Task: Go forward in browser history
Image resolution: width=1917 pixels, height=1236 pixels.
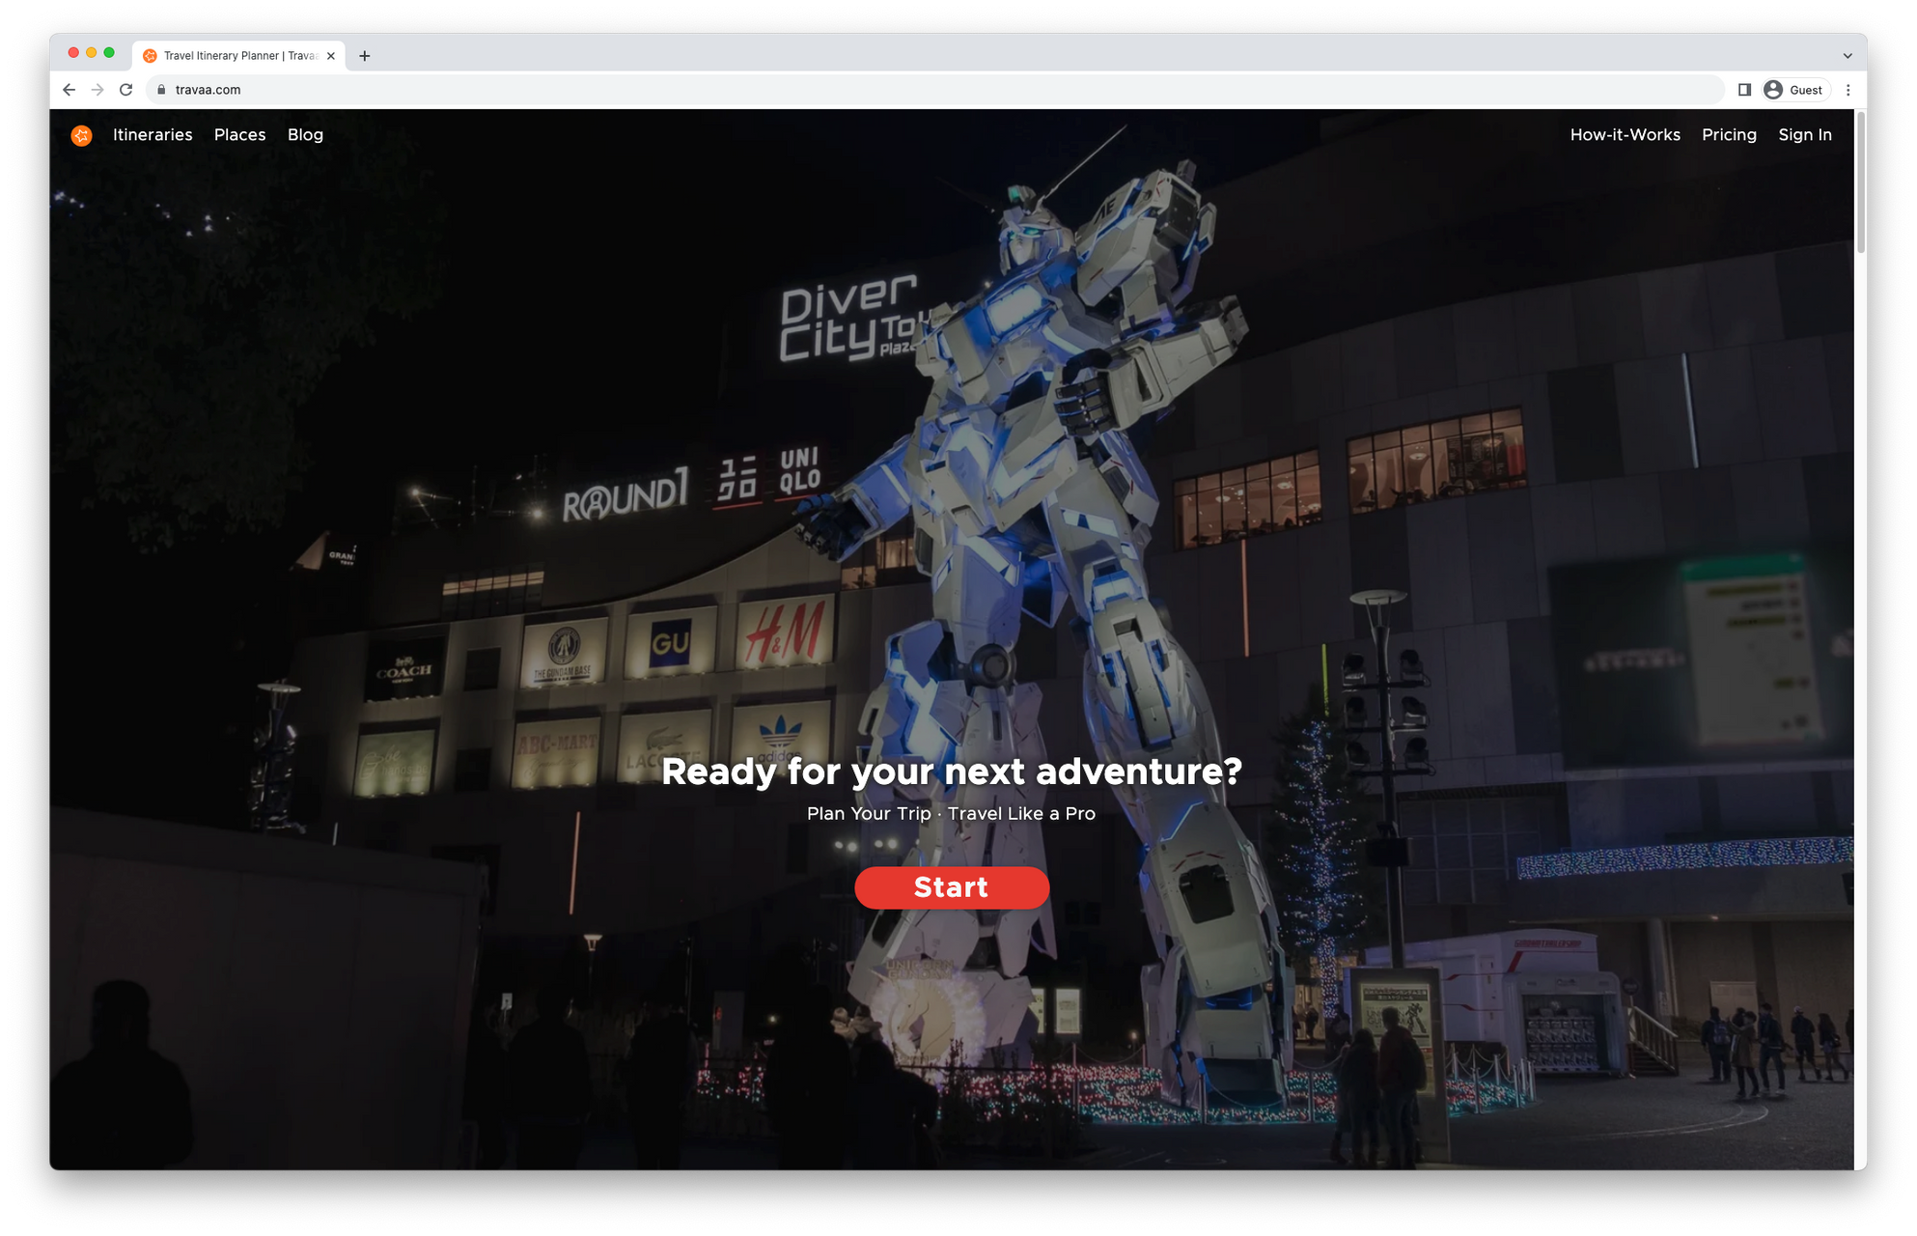Action: tap(97, 90)
